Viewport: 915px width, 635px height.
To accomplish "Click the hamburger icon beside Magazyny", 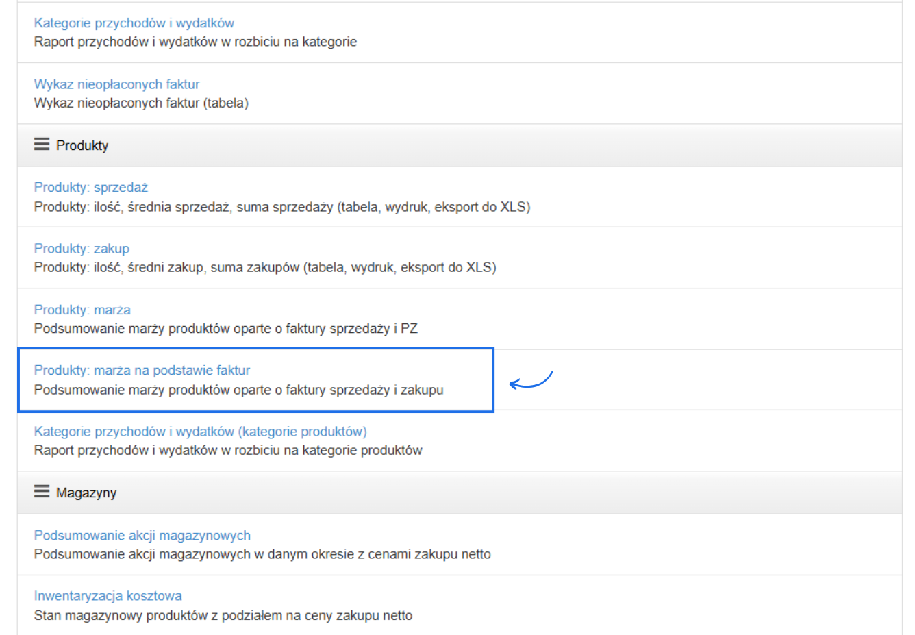I will coord(42,492).
